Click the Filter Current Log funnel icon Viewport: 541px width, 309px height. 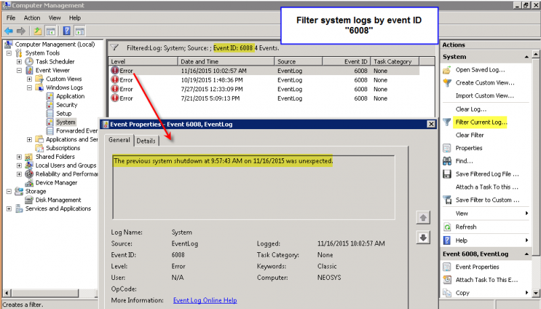[x=447, y=122]
